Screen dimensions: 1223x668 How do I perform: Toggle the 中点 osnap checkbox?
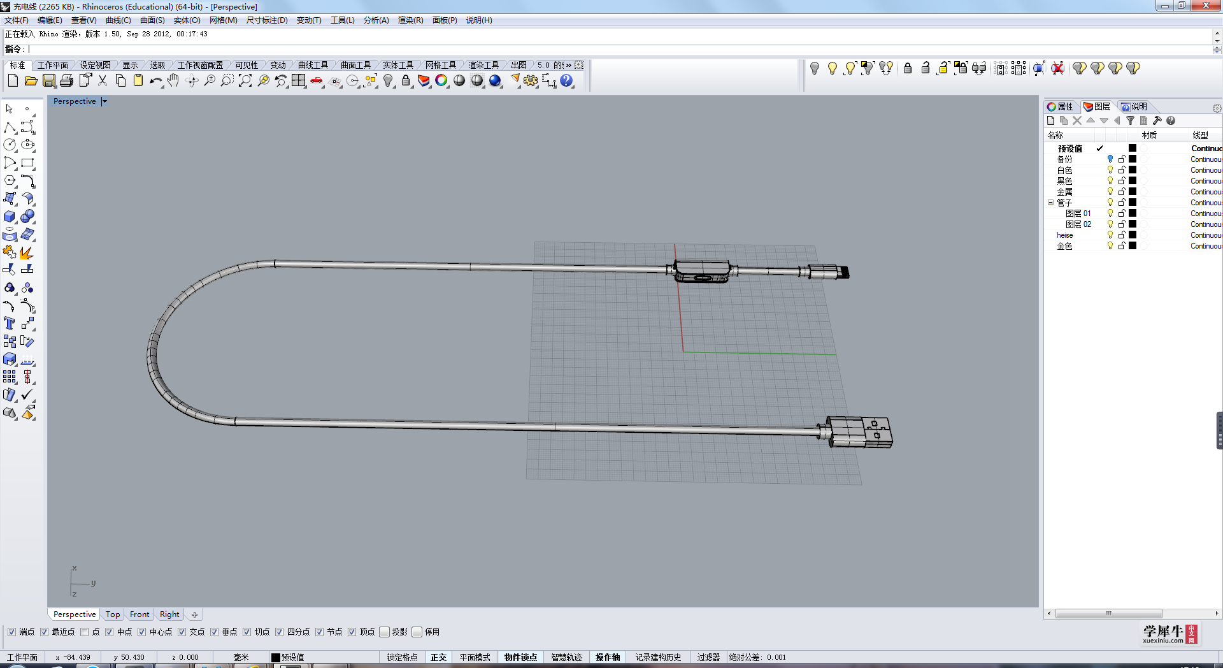coord(109,632)
